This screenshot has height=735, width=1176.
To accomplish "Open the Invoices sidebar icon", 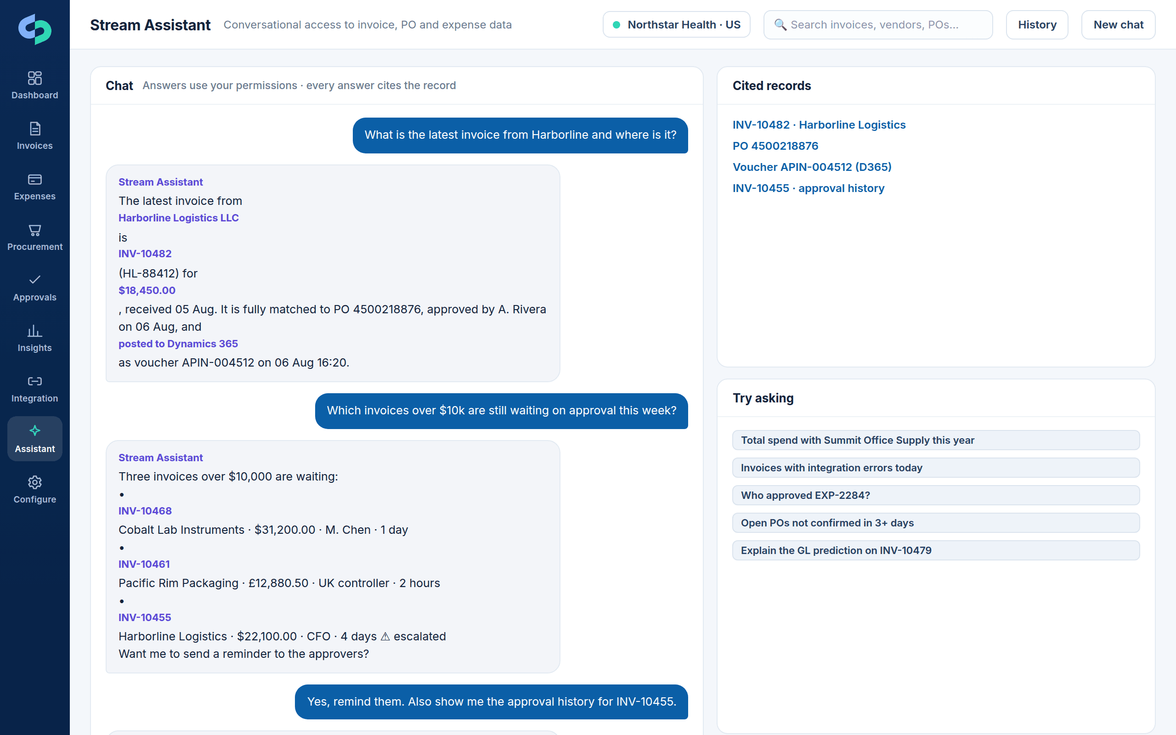I will (x=34, y=128).
